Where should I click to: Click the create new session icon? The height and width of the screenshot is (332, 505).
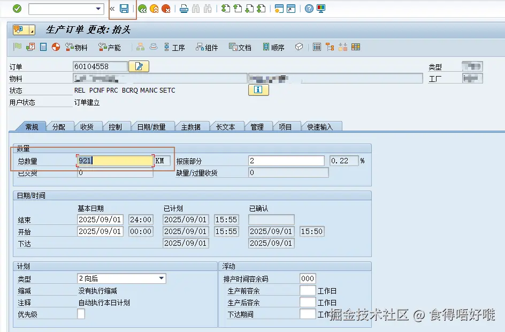[279, 9]
